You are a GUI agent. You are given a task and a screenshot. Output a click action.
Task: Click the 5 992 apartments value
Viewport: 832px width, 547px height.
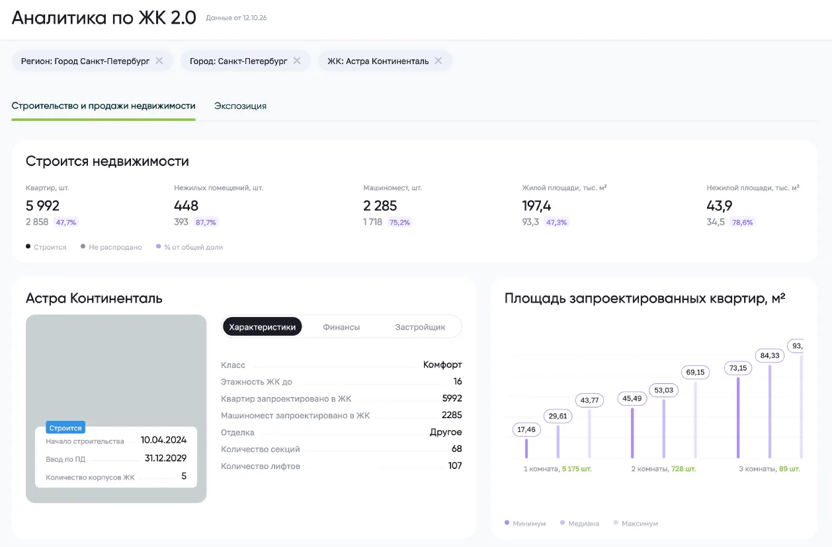tap(43, 205)
